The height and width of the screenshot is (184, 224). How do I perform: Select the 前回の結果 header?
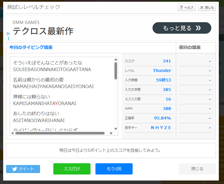190,47
